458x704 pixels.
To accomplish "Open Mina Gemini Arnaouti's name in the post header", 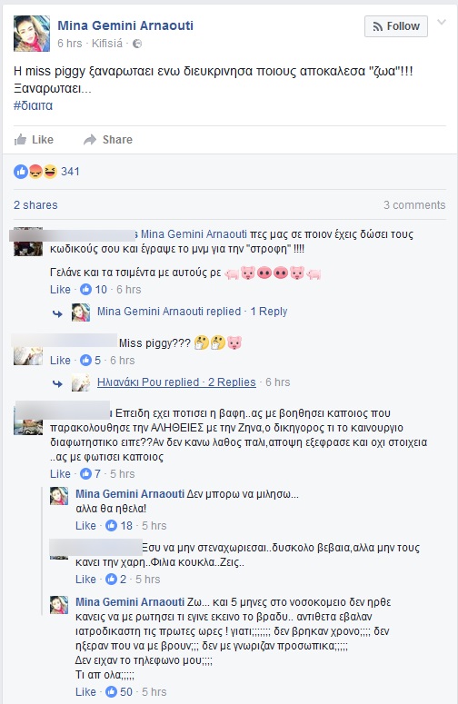I will [x=125, y=25].
